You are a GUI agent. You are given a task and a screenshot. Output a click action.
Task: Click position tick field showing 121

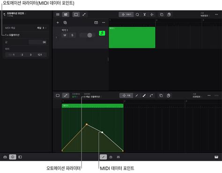(40, 55)
